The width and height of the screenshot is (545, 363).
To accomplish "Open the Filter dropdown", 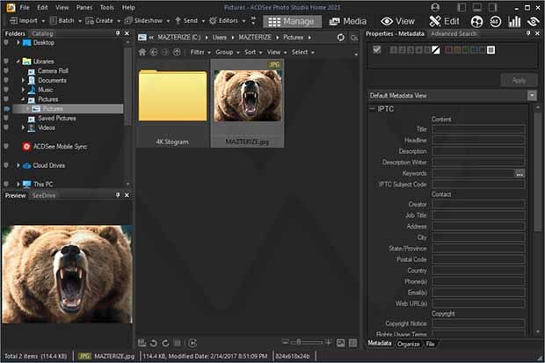I will click(200, 52).
